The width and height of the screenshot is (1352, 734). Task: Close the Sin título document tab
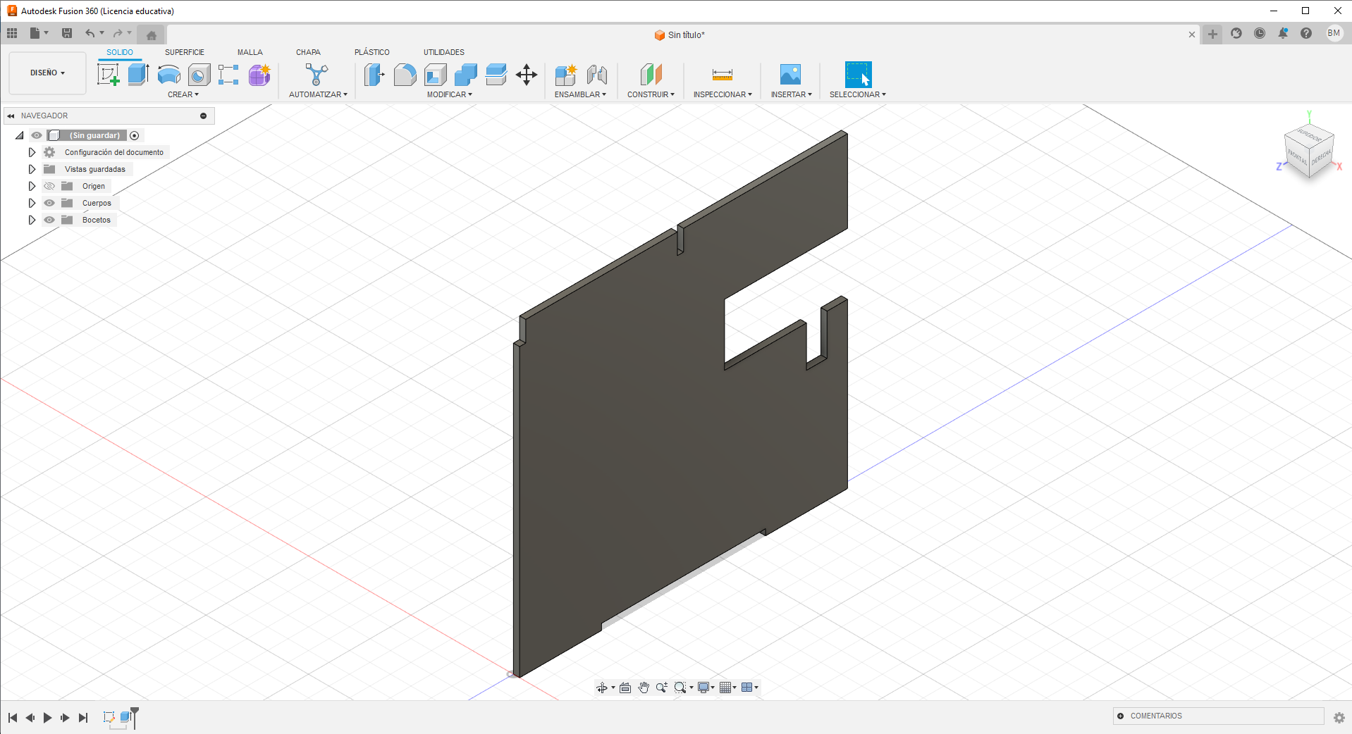[1192, 35]
